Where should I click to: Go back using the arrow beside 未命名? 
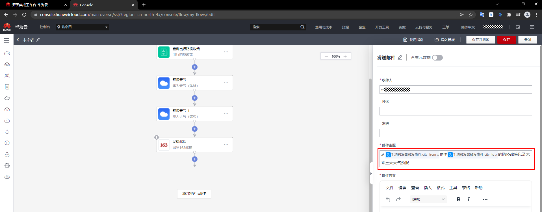click(x=18, y=40)
